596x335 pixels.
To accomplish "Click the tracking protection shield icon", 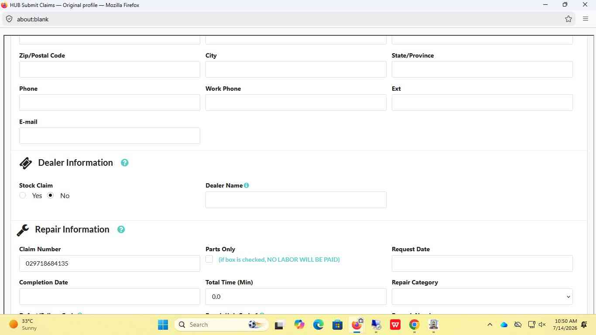I will click(x=9, y=19).
